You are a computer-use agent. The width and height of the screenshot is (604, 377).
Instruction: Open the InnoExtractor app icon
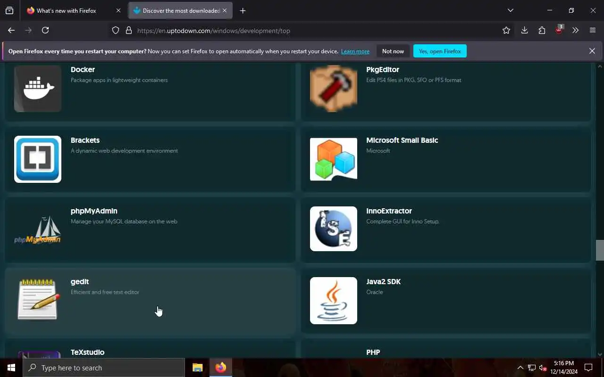334,229
